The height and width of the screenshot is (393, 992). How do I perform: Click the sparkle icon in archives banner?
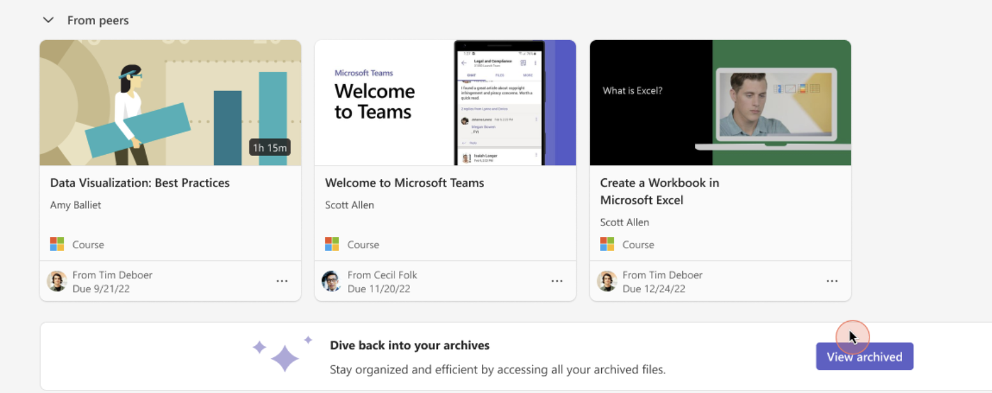282,355
